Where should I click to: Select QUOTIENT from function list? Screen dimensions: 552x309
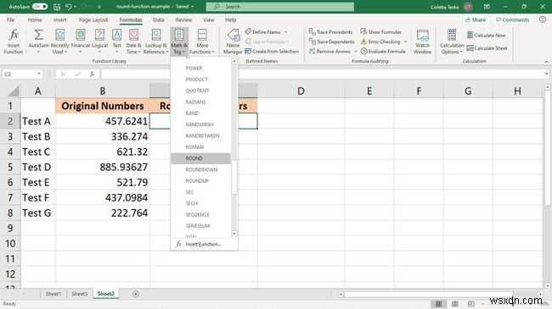click(x=200, y=91)
